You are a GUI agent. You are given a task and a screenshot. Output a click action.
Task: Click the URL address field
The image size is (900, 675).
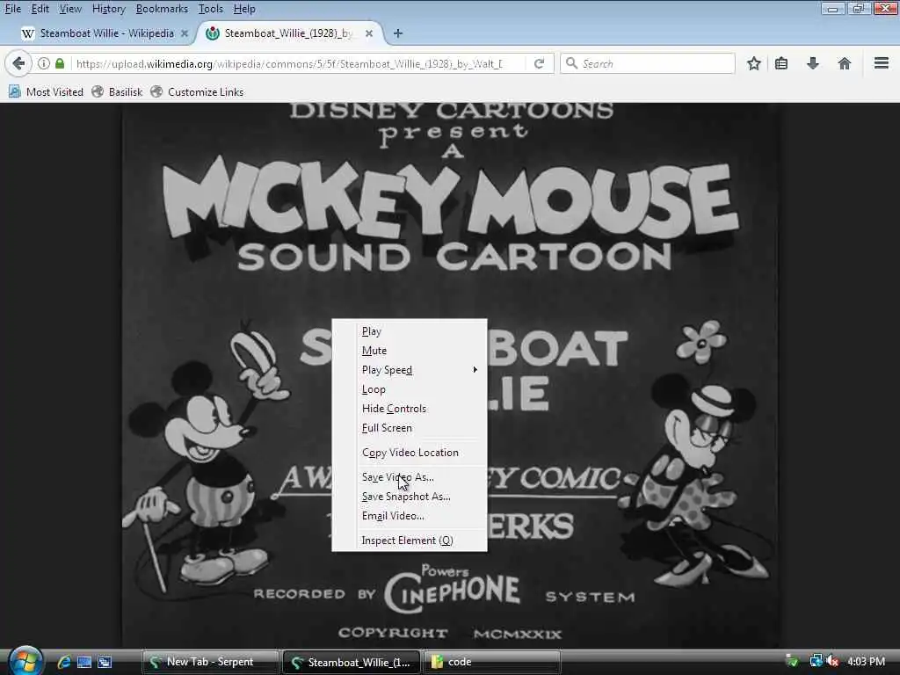coord(289,63)
